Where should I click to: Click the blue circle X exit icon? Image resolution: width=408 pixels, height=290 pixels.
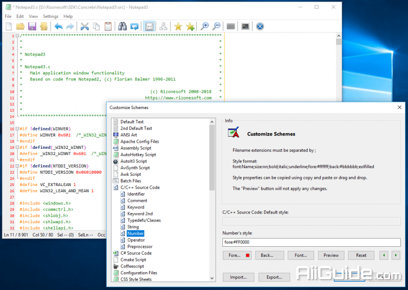point(260,27)
